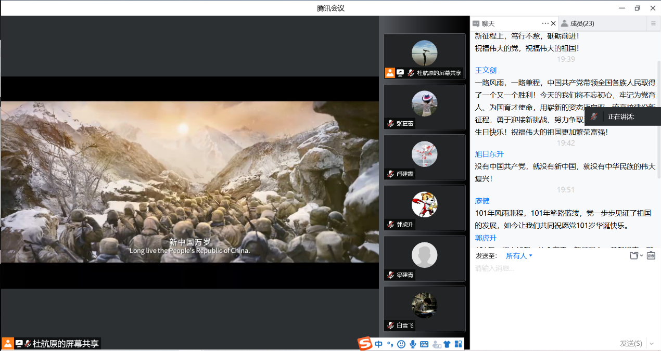Open the side panel hamburger menu
This screenshot has height=351, width=661.
(x=654, y=23)
